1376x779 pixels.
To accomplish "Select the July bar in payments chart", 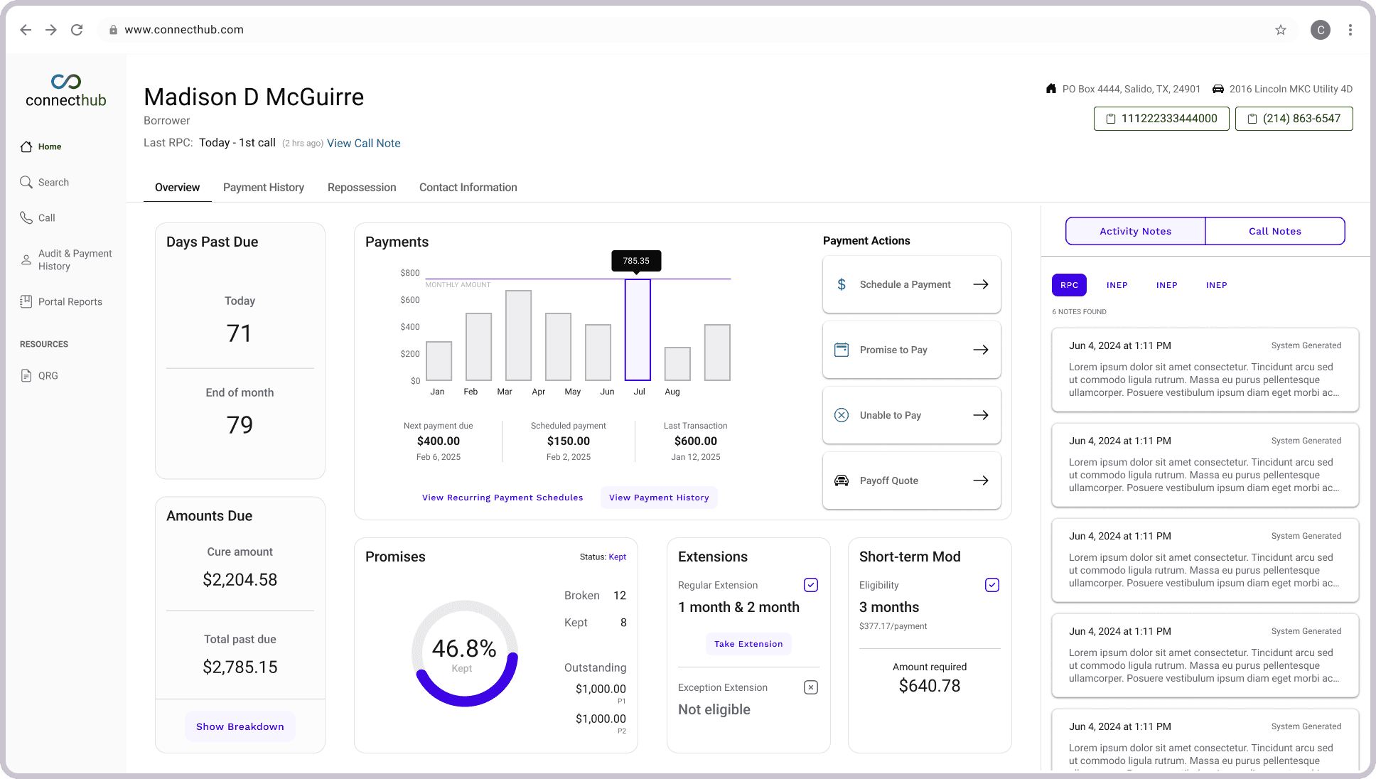I will coord(638,330).
